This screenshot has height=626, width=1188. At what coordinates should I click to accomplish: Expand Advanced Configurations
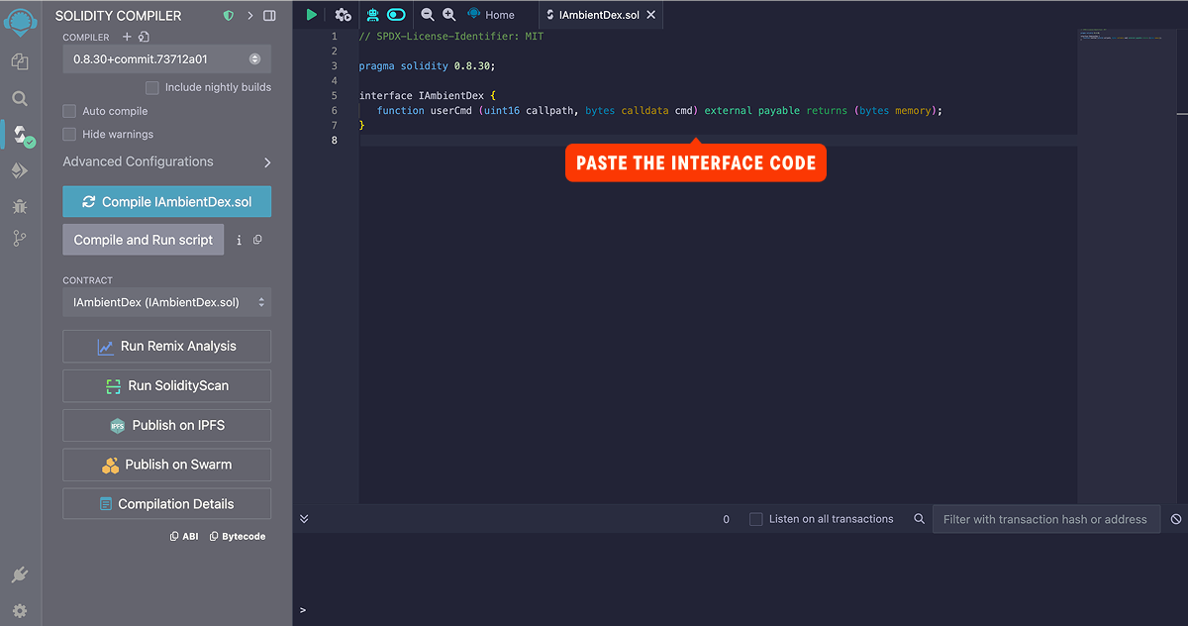click(x=166, y=161)
